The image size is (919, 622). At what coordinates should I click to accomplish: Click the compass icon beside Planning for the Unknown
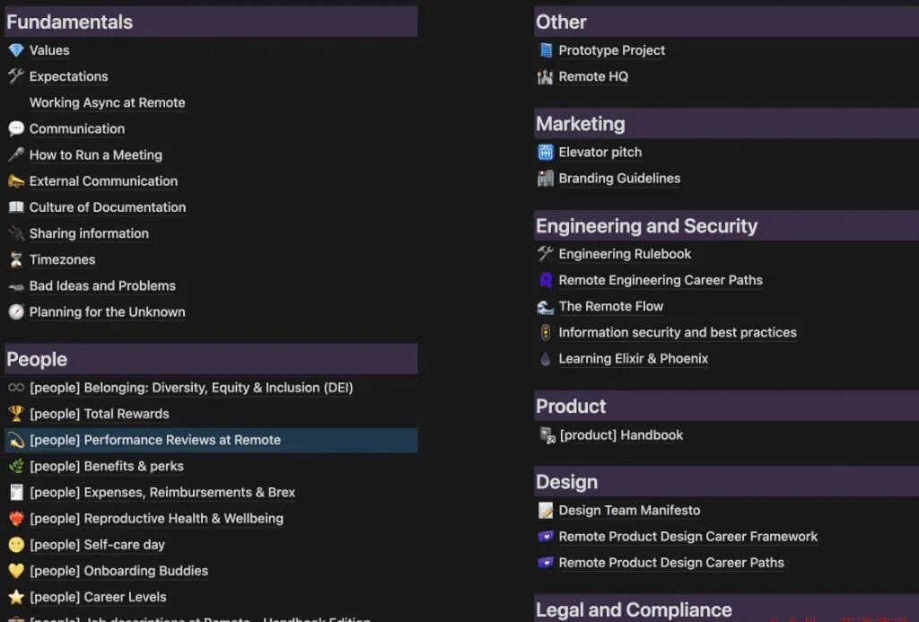pos(15,312)
